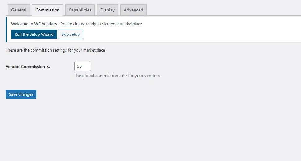Open the Capabilities tab
The image size is (301, 161).
point(80,10)
